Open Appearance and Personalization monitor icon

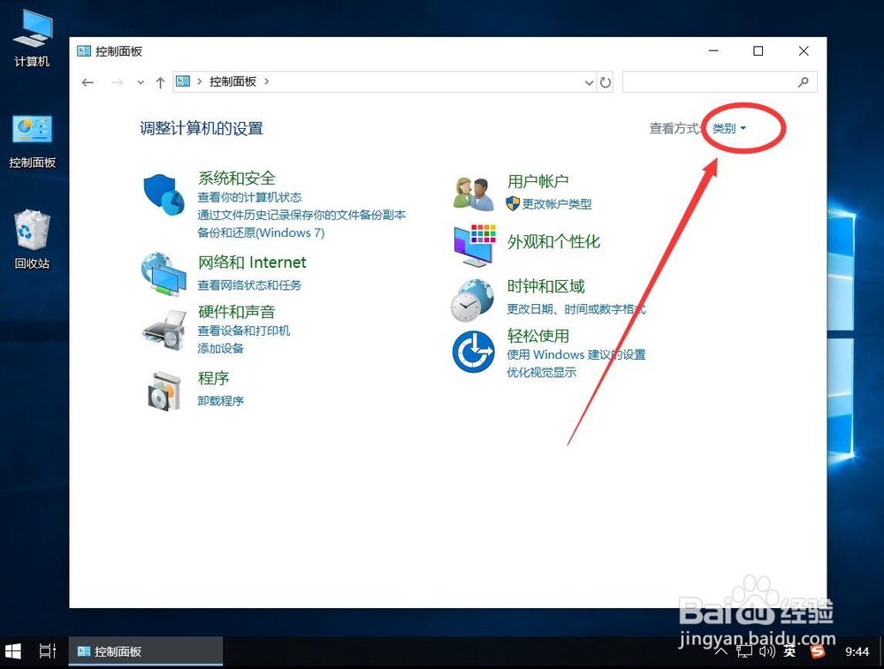475,246
